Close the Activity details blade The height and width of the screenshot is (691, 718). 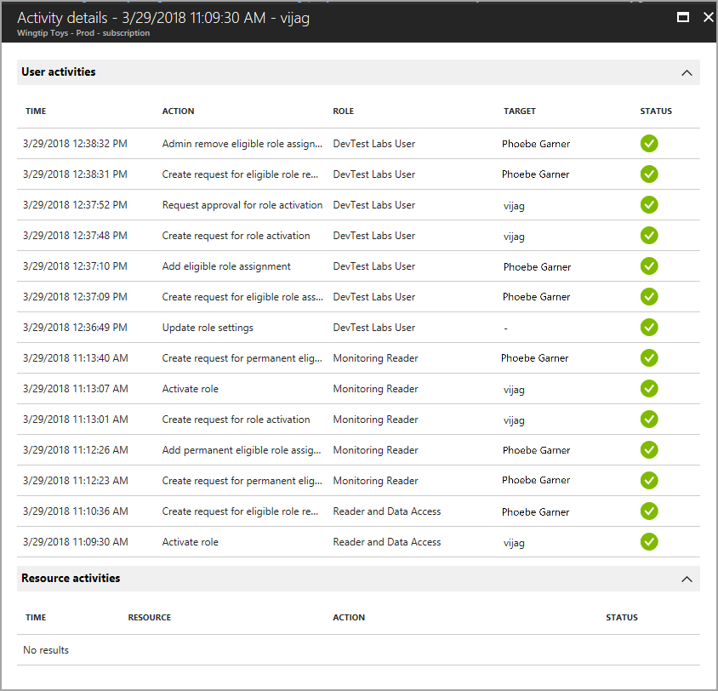(x=708, y=17)
